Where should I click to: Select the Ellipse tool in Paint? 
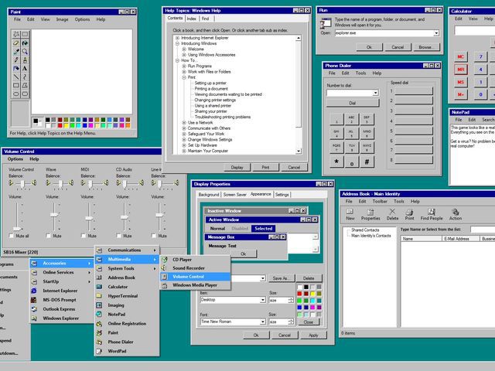click(16, 94)
